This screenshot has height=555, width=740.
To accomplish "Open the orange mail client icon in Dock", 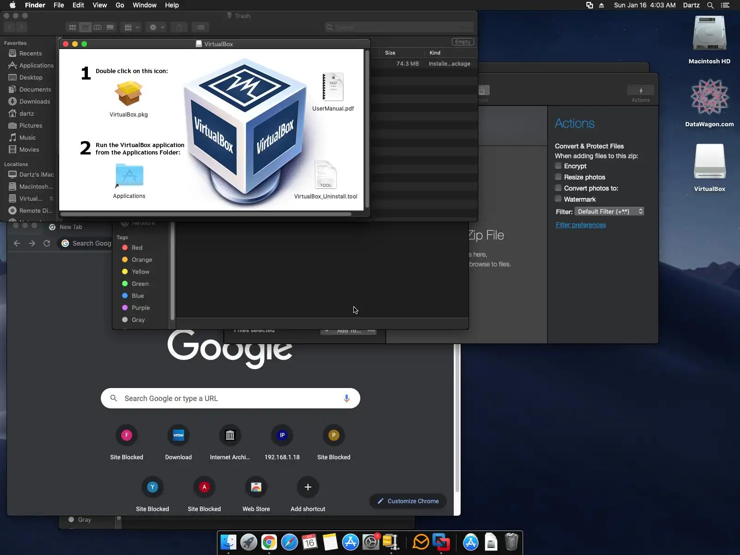I will [x=421, y=542].
